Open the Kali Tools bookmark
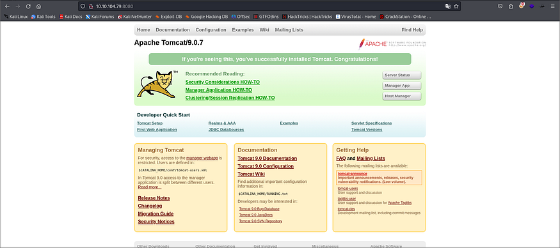 coord(44,17)
